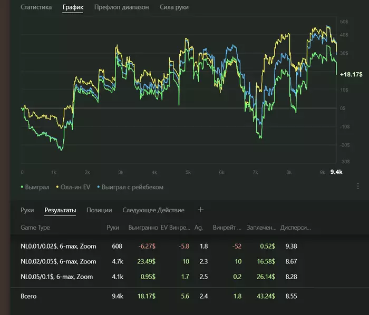Sort by the Game Type column header
The image size is (369, 315).
click(x=35, y=227)
